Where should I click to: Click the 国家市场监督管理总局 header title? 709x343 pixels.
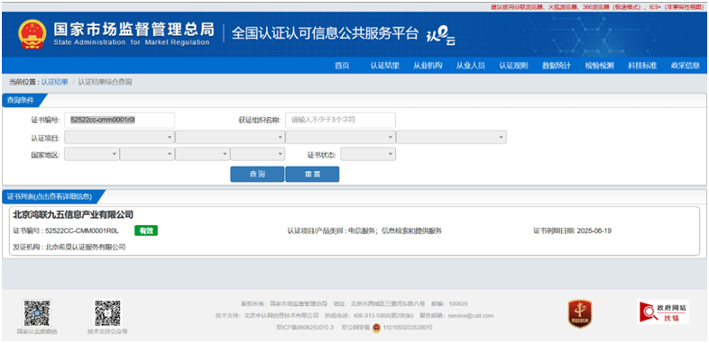coord(134,30)
